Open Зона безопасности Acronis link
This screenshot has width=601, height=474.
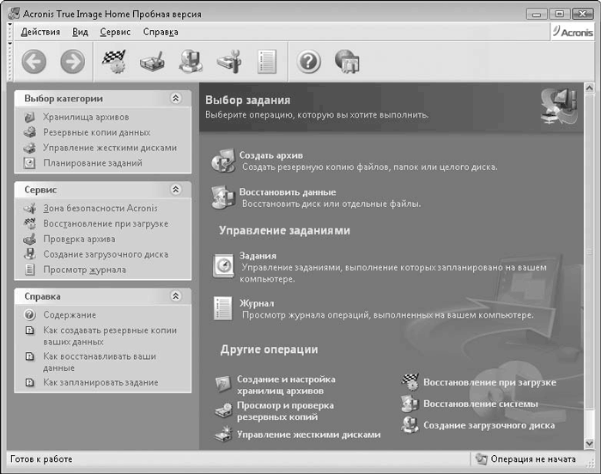click(x=100, y=208)
